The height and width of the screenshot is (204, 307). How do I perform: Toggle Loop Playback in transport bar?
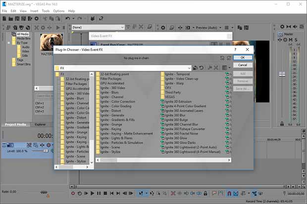coord(80,193)
